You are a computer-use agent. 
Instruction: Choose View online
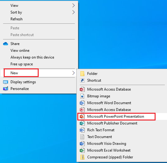click(20, 51)
